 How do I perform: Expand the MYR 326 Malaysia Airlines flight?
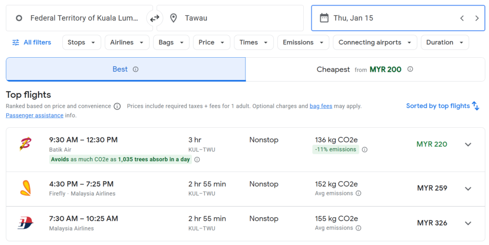[x=468, y=223]
